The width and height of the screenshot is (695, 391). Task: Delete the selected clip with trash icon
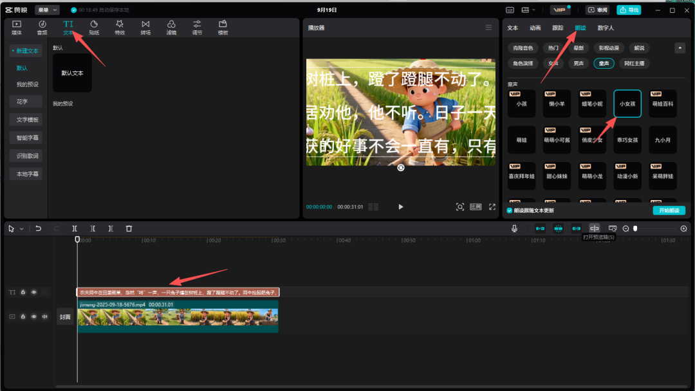(x=129, y=228)
